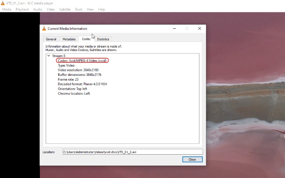Select the Type: Video row
Image resolution: width=285 pixels, height=178 pixels.
pyautogui.click(x=66, y=65)
